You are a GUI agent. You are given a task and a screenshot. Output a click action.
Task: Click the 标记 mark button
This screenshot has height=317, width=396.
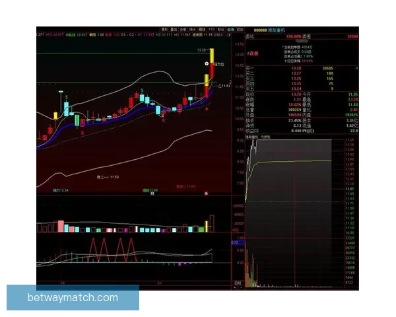(220, 30)
